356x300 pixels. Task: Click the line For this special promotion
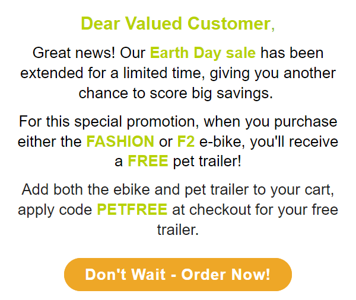coord(178,121)
